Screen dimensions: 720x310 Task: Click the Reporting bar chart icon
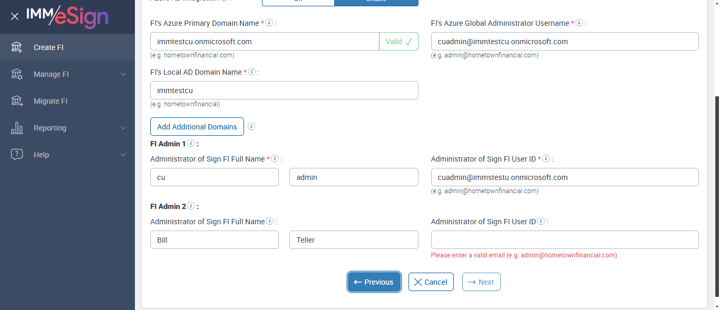coord(17,128)
